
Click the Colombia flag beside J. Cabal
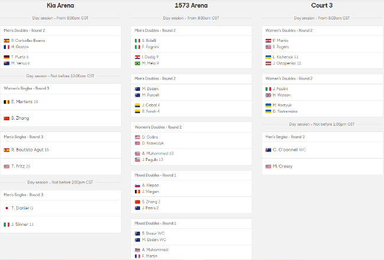[x=137, y=105]
